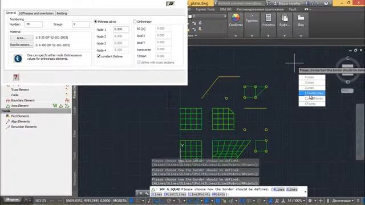
Task: Switch to Stiffnesses and orientation tab
Action: (36, 13)
